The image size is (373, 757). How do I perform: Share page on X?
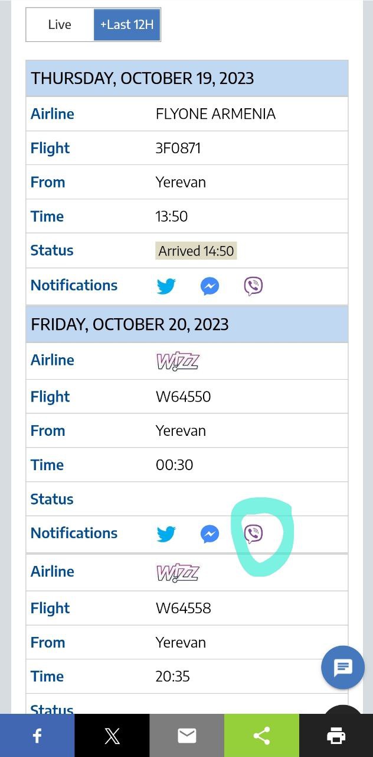click(x=112, y=736)
